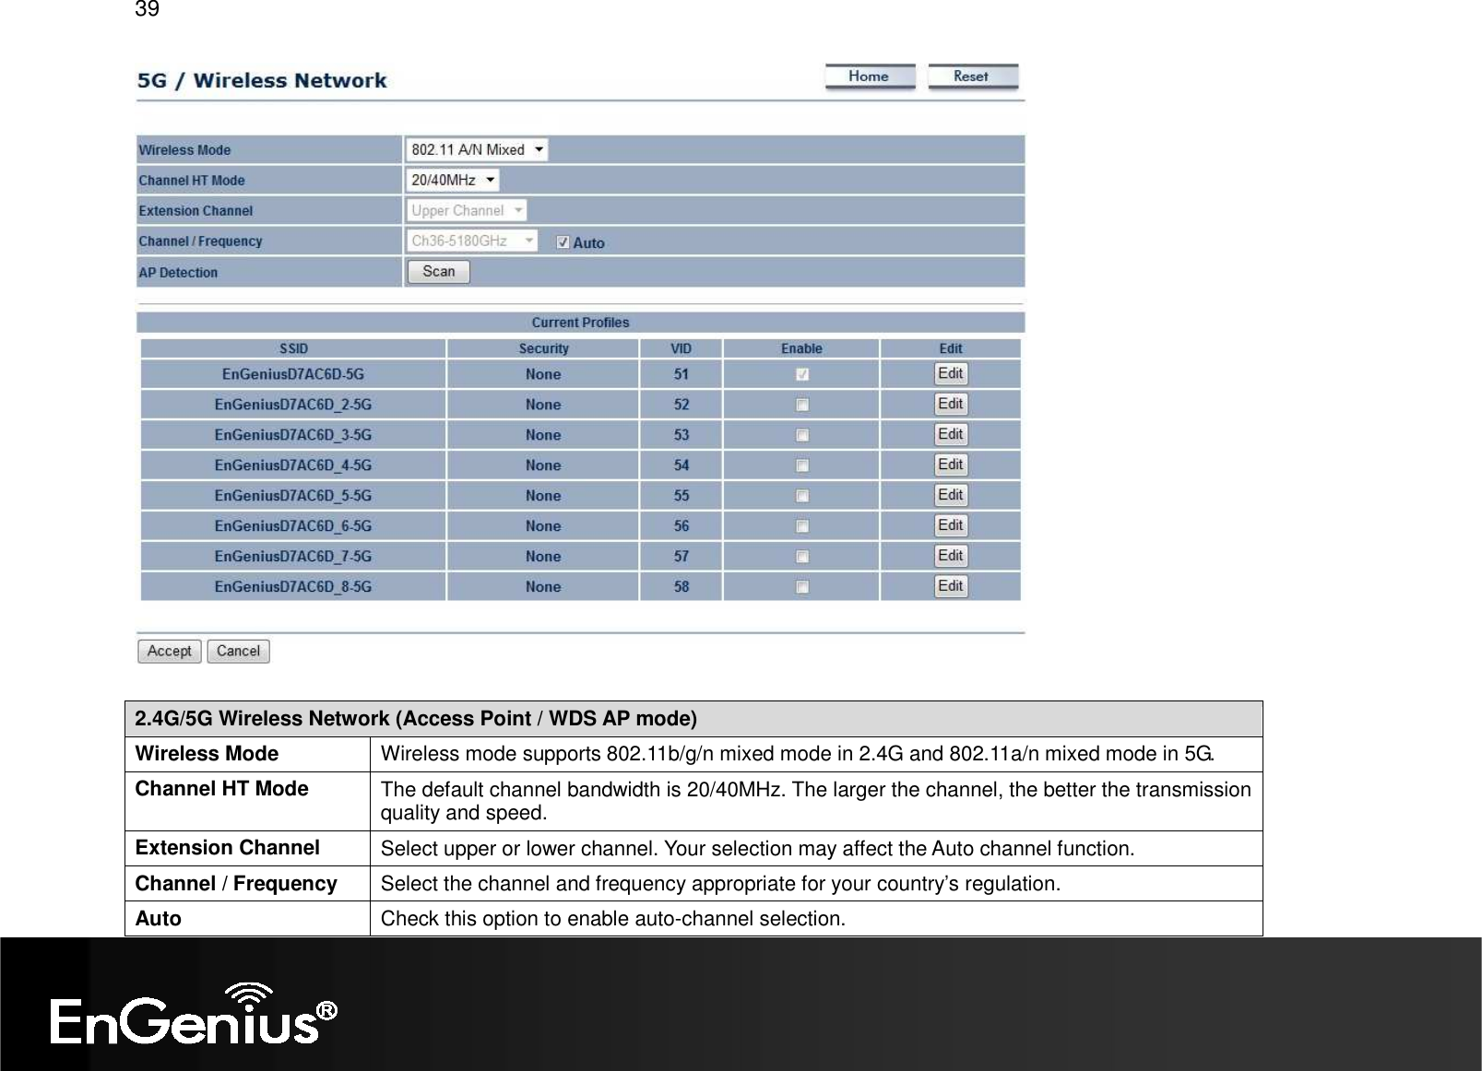Enable the EnGeniusD7AC6D_5-5G profile checkbox
Viewport: 1482px width, 1071px height.
click(802, 496)
